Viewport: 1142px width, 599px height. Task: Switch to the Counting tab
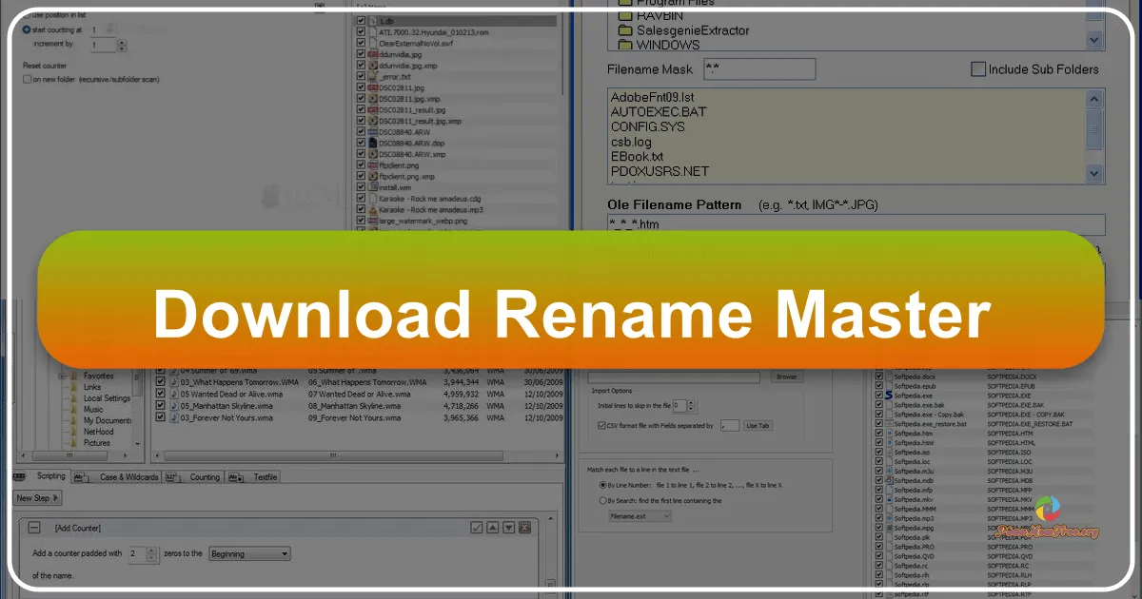point(204,476)
